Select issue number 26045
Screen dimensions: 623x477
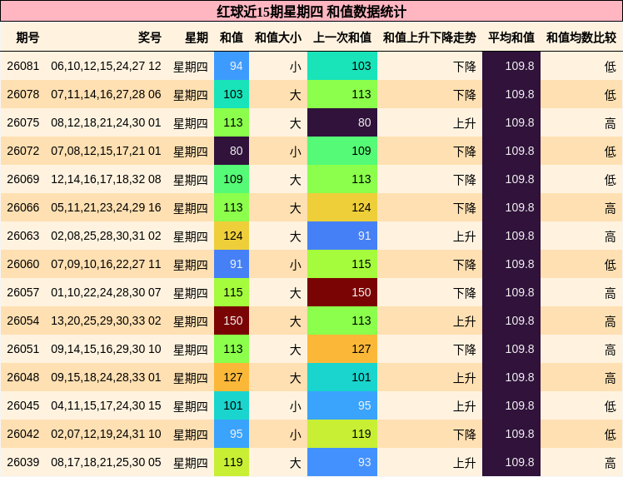(x=23, y=405)
